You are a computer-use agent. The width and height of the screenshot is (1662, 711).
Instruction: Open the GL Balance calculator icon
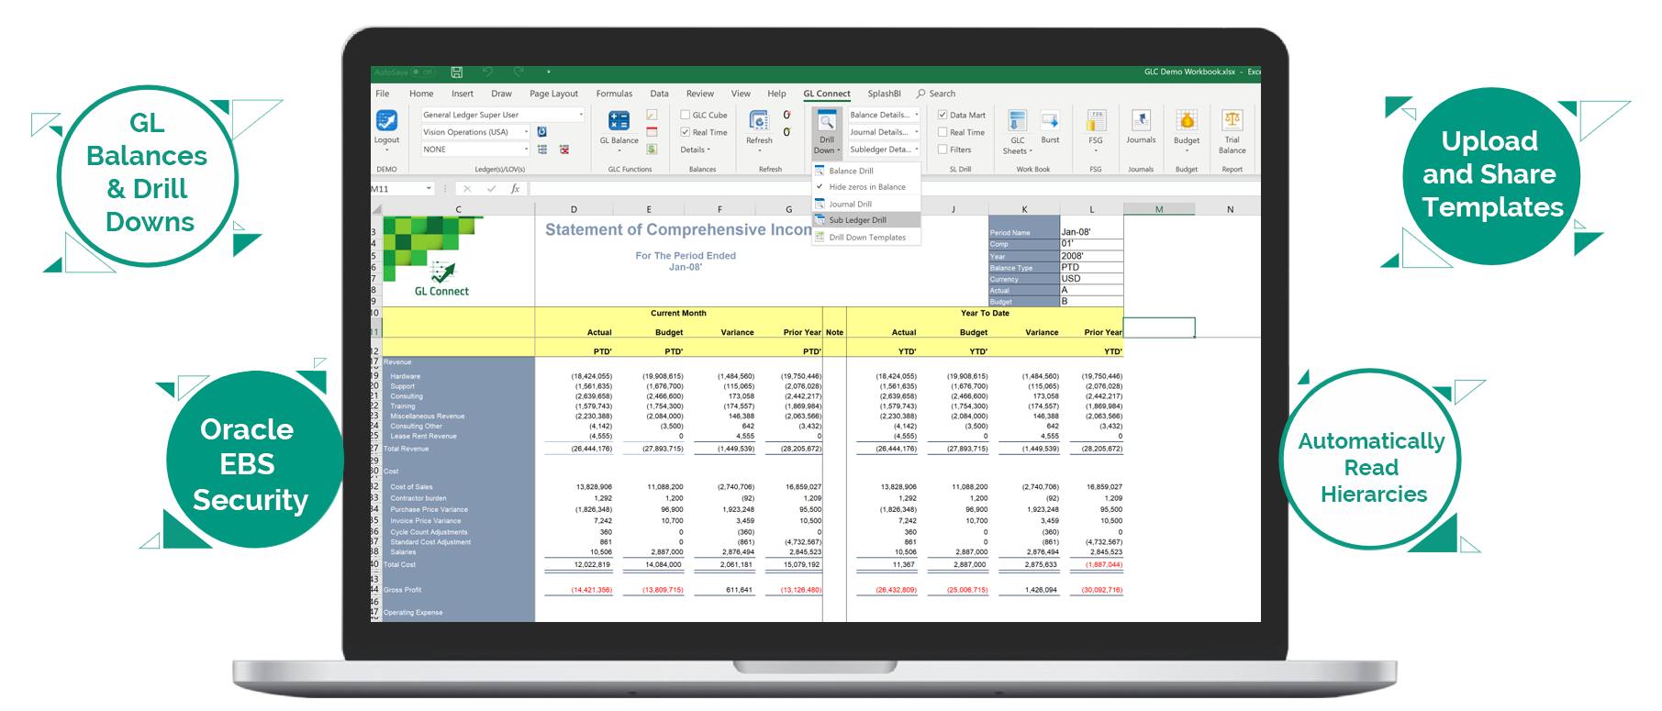pos(619,121)
